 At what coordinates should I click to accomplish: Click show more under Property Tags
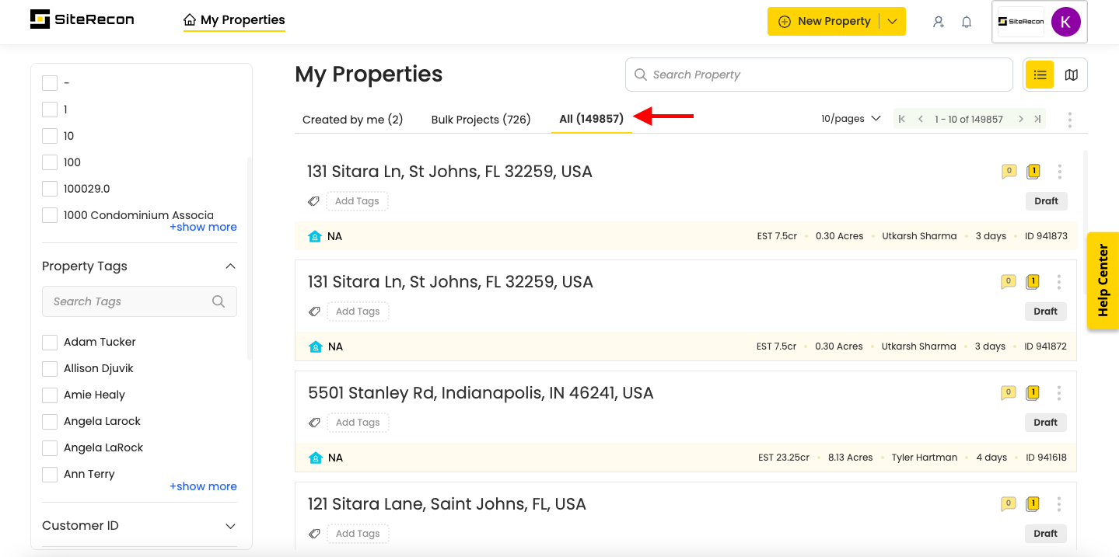[x=203, y=486]
